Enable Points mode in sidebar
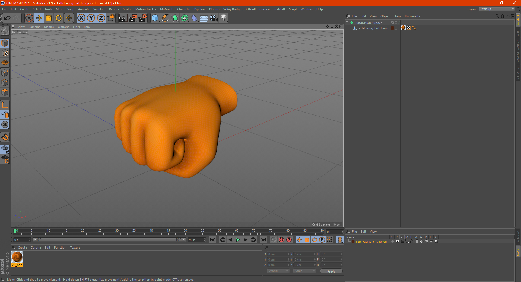This screenshot has height=282, width=521. (5, 73)
